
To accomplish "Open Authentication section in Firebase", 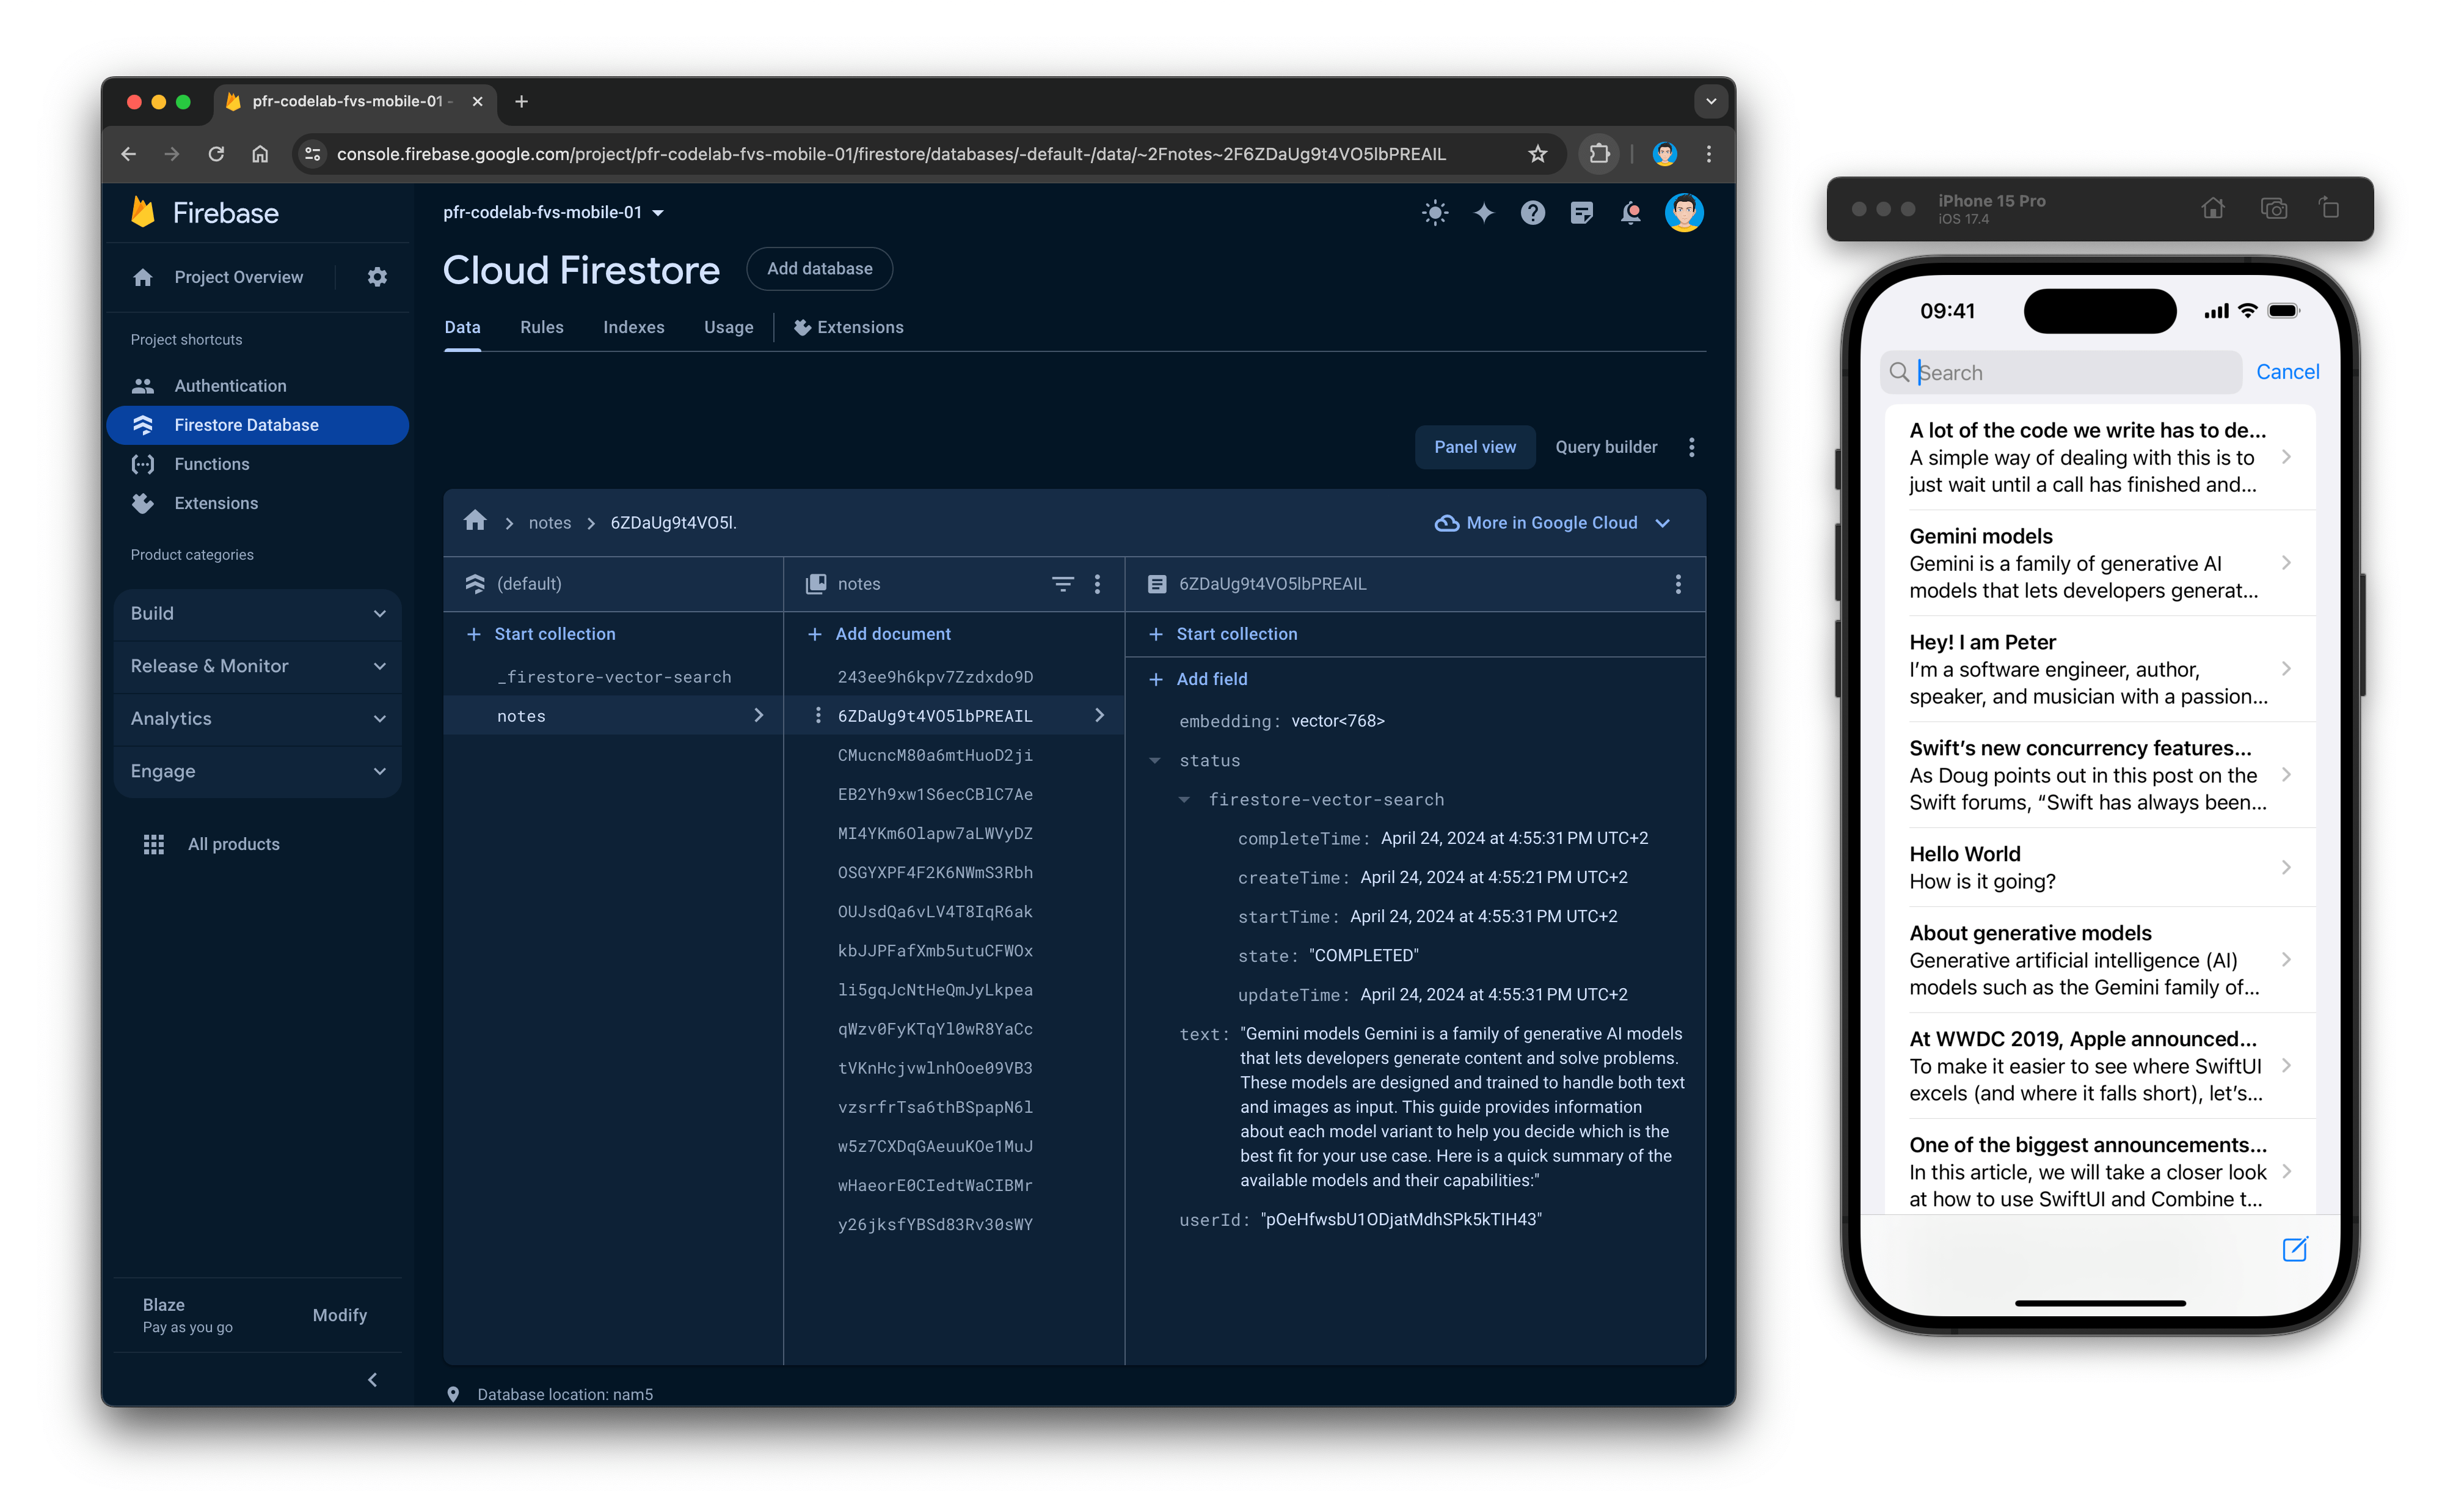I will coord(230,384).
